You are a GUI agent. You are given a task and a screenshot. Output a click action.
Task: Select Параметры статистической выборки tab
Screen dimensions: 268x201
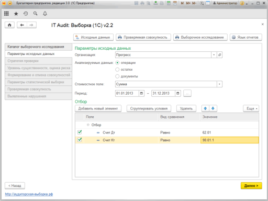(x=38, y=82)
